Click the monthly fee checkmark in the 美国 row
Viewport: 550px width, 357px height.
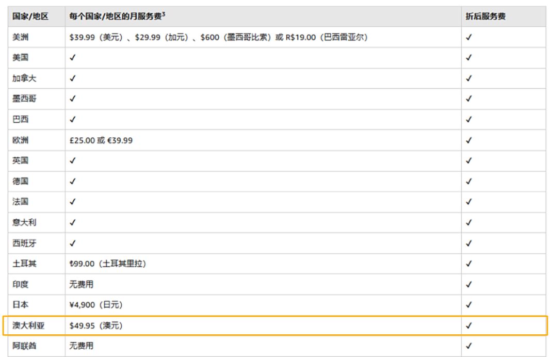[x=72, y=58]
